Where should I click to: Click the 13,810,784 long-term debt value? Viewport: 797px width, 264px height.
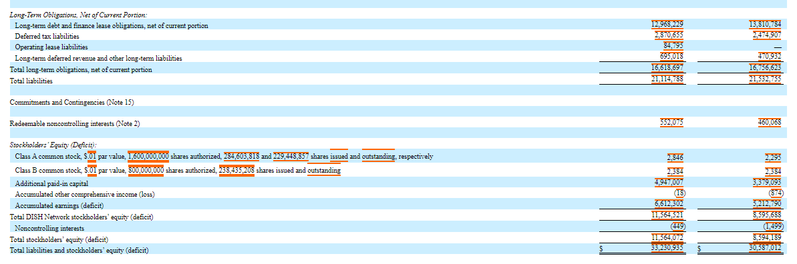pos(766,25)
